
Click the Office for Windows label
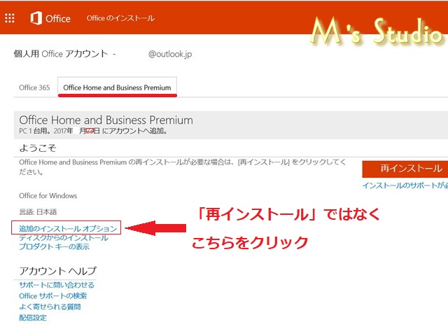[48, 196]
